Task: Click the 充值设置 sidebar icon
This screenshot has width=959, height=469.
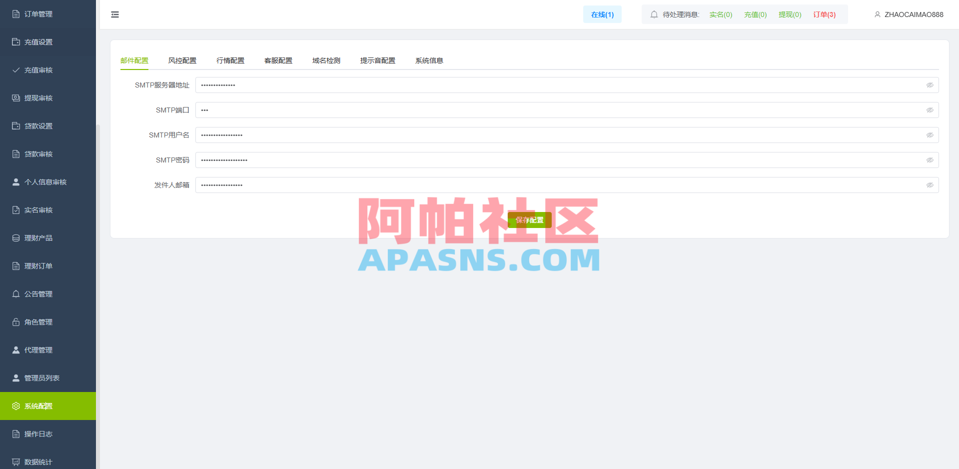Action: point(16,42)
